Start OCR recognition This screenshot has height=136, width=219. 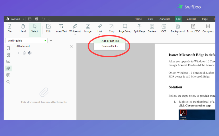pyautogui.click(x=164, y=29)
